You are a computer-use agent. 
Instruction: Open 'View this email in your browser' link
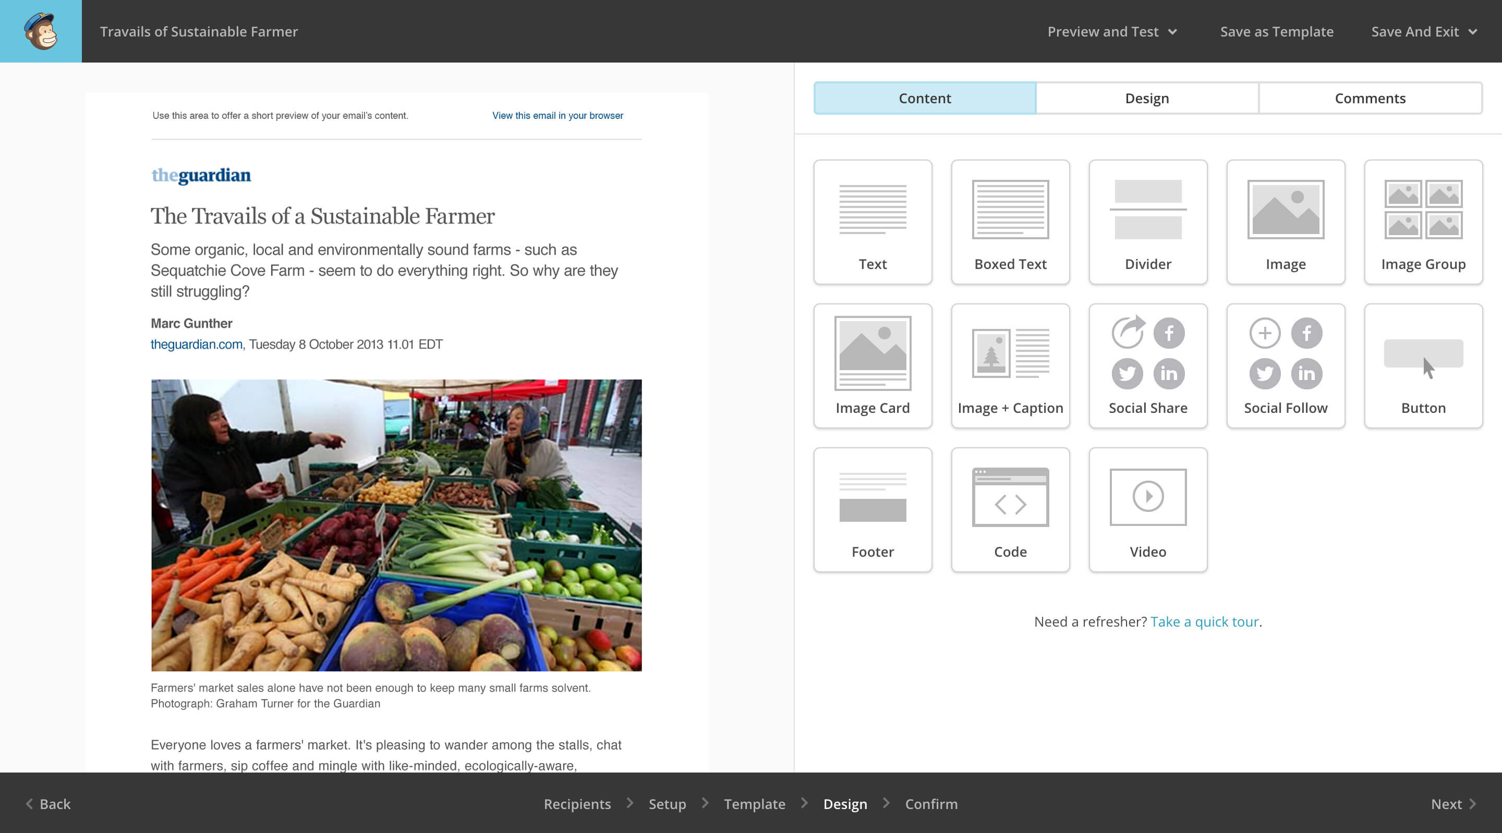[x=558, y=115]
